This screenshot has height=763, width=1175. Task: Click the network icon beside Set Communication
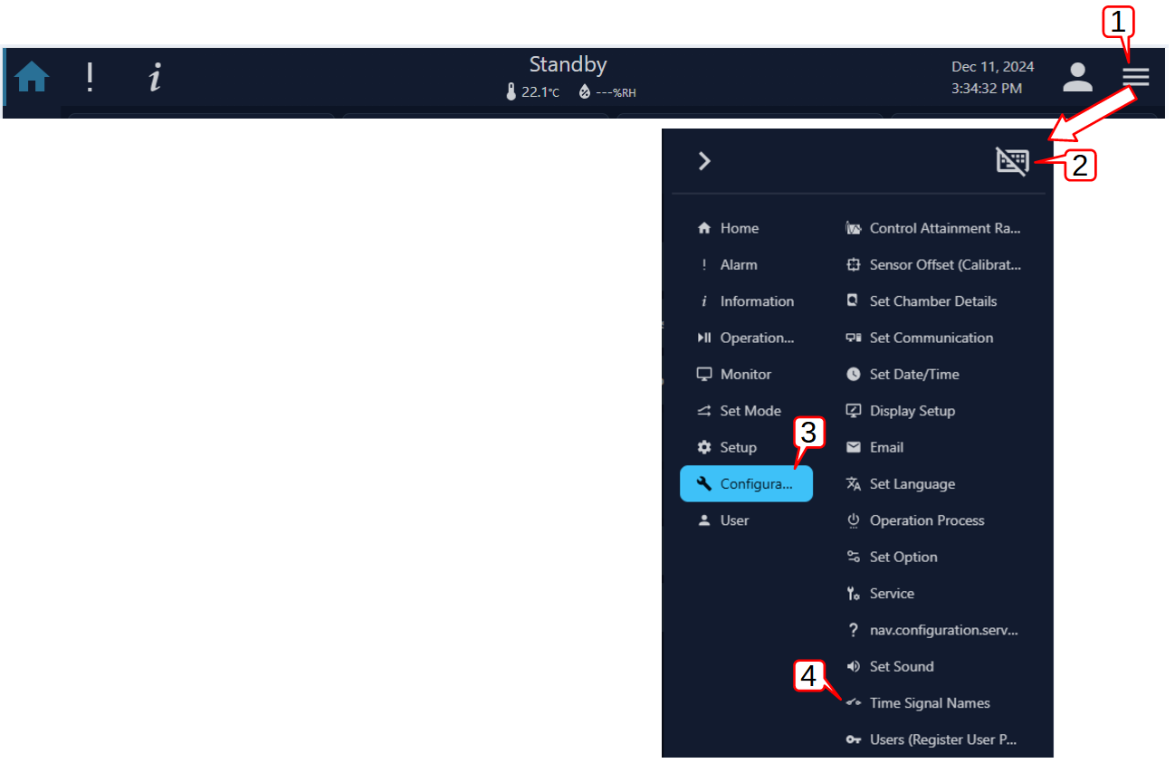853,338
